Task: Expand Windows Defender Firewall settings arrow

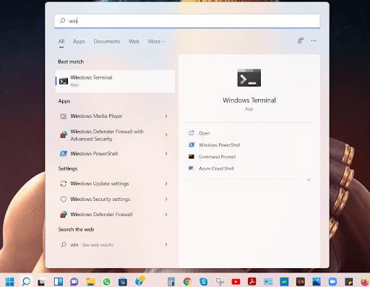Action: pos(166,215)
